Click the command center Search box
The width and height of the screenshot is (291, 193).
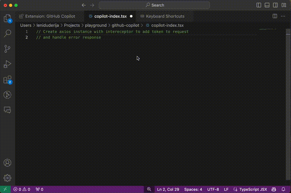point(154,5)
